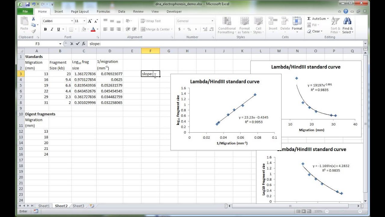
Task: Switch to Data tab
Action: (122, 11)
